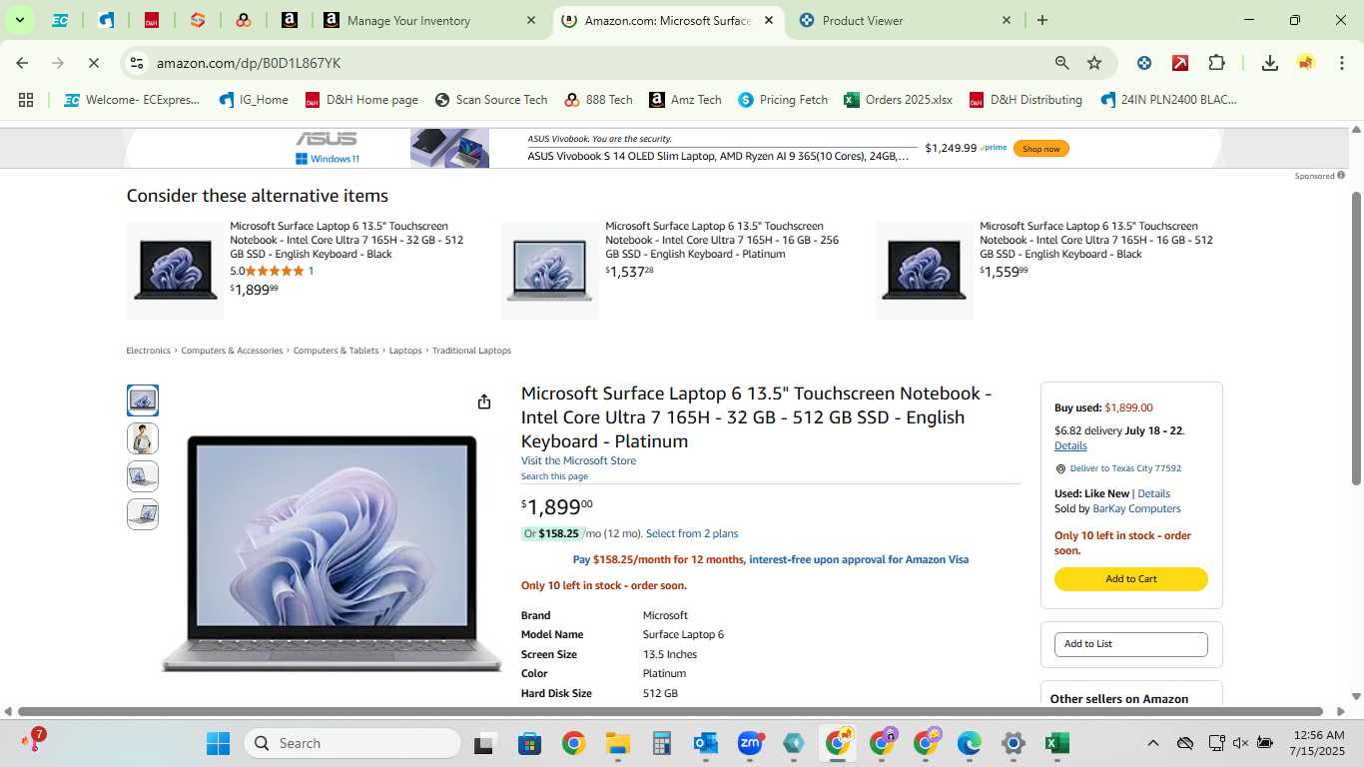Open the Chrome three-dot menu
1364x767 pixels.
1342,63
